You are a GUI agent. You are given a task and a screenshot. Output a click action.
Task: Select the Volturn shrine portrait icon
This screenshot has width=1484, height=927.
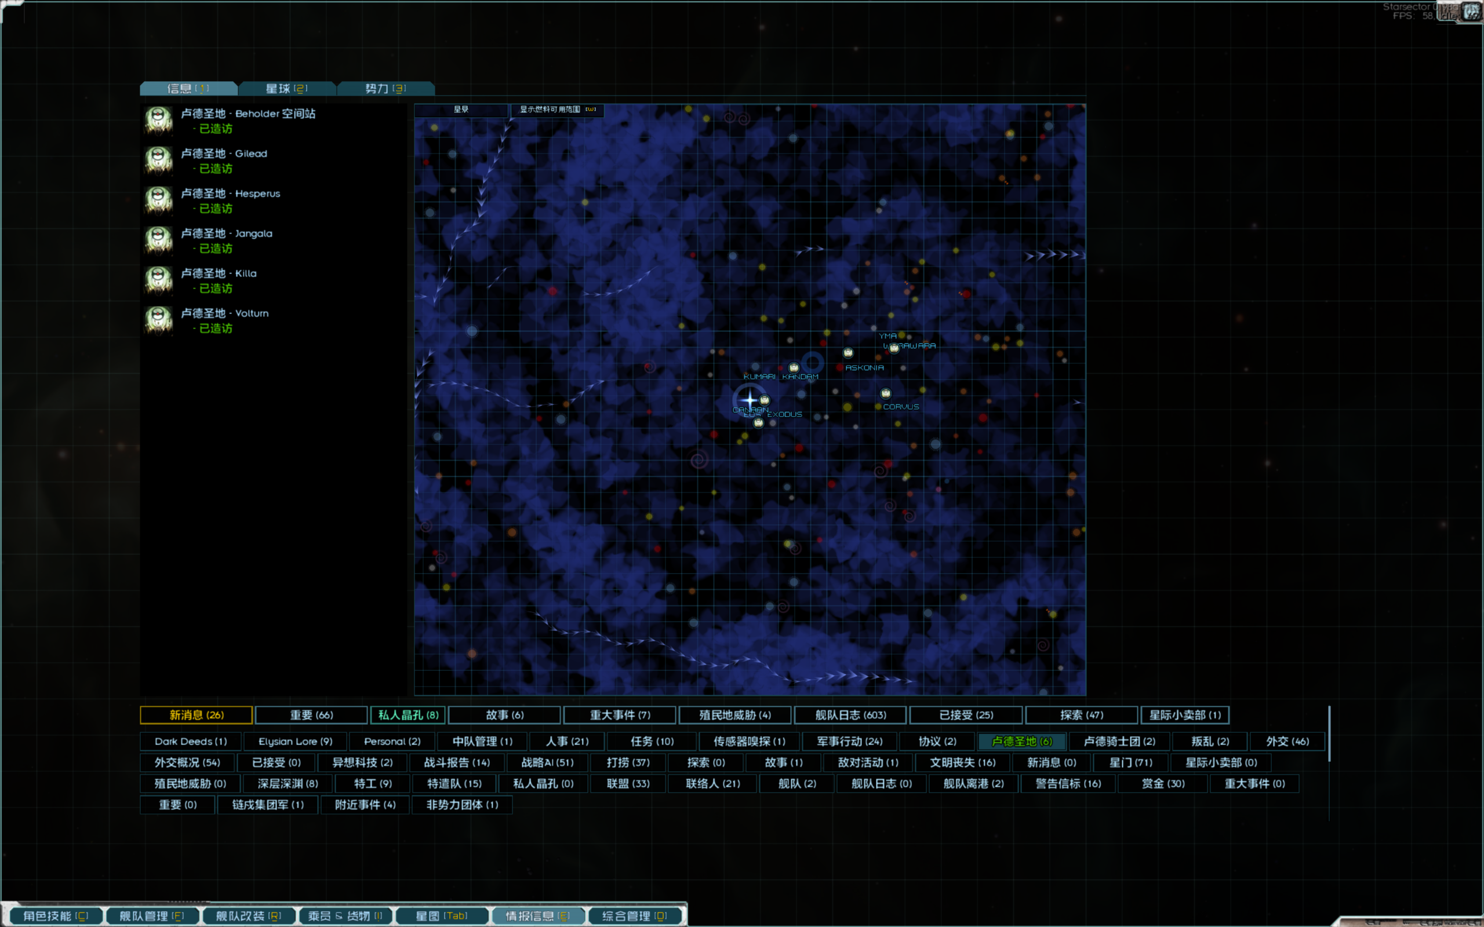(x=158, y=319)
